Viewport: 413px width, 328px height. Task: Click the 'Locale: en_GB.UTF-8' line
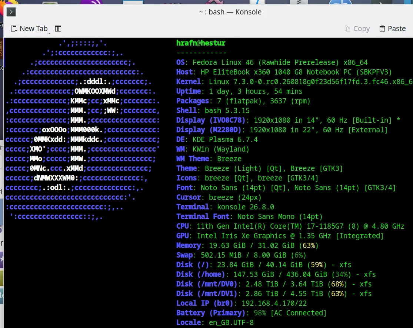coord(215,322)
